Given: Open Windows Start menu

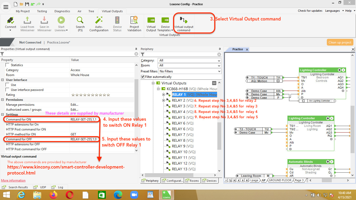Looking at the screenshot, I should click(x=6, y=195).
